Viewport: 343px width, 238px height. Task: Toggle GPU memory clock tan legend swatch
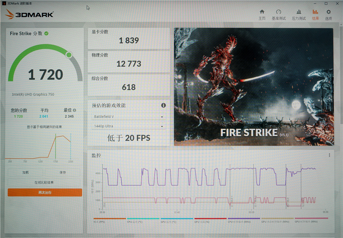pyautogui.click(x=277, y=218)
